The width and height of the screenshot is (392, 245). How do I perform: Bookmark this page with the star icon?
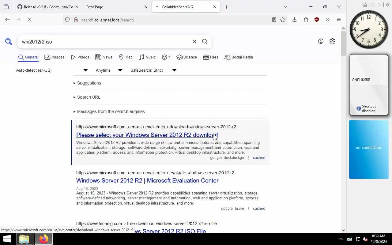(283, 20)
